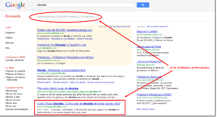The width and height of the screenshot is (217, 117).
Task: Click Resuelve en los Medios sitelink
Action: [63, 39]
